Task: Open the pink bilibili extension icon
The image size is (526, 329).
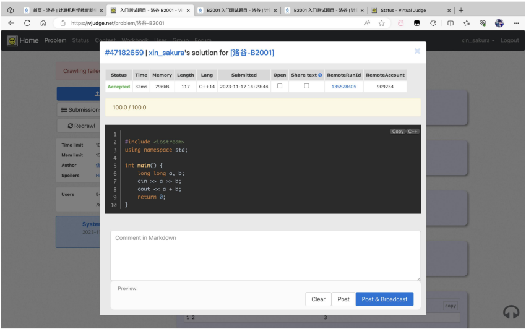Action: [400, 23]
